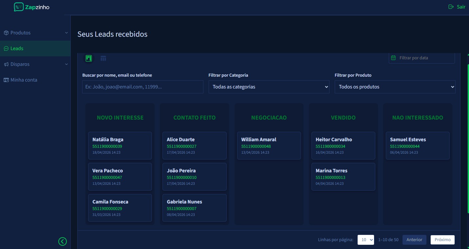Click the Leads chat bubble icon
Image resolution: width=469 pixels, height=249 pixels.
coord(6,48)
